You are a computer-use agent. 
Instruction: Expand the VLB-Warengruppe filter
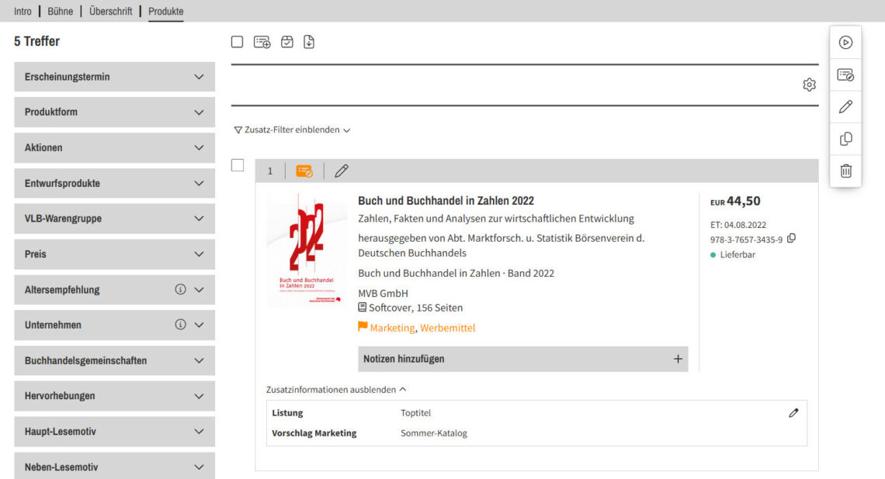pyautogui.click(x=114, y=219)
